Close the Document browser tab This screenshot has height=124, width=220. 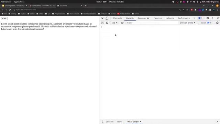81,6
